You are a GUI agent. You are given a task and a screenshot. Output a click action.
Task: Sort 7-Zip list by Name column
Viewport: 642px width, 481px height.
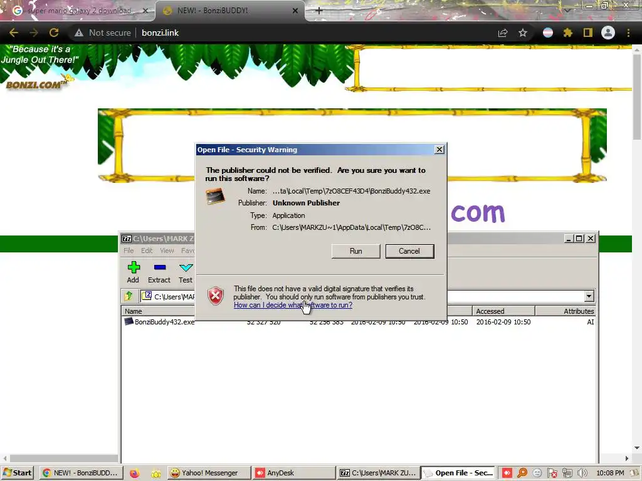[158, 311]
